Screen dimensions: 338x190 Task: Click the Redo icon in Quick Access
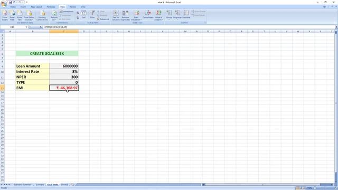click(20, 2)
